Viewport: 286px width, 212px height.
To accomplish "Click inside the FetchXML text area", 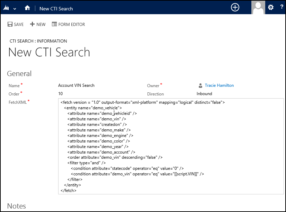I will 171,146.
